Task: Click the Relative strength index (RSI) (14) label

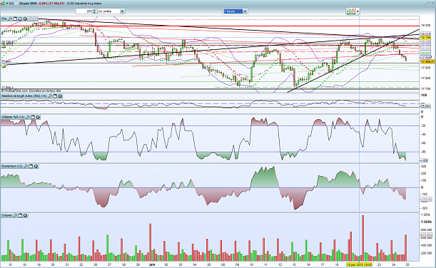Action: [24, 96]
